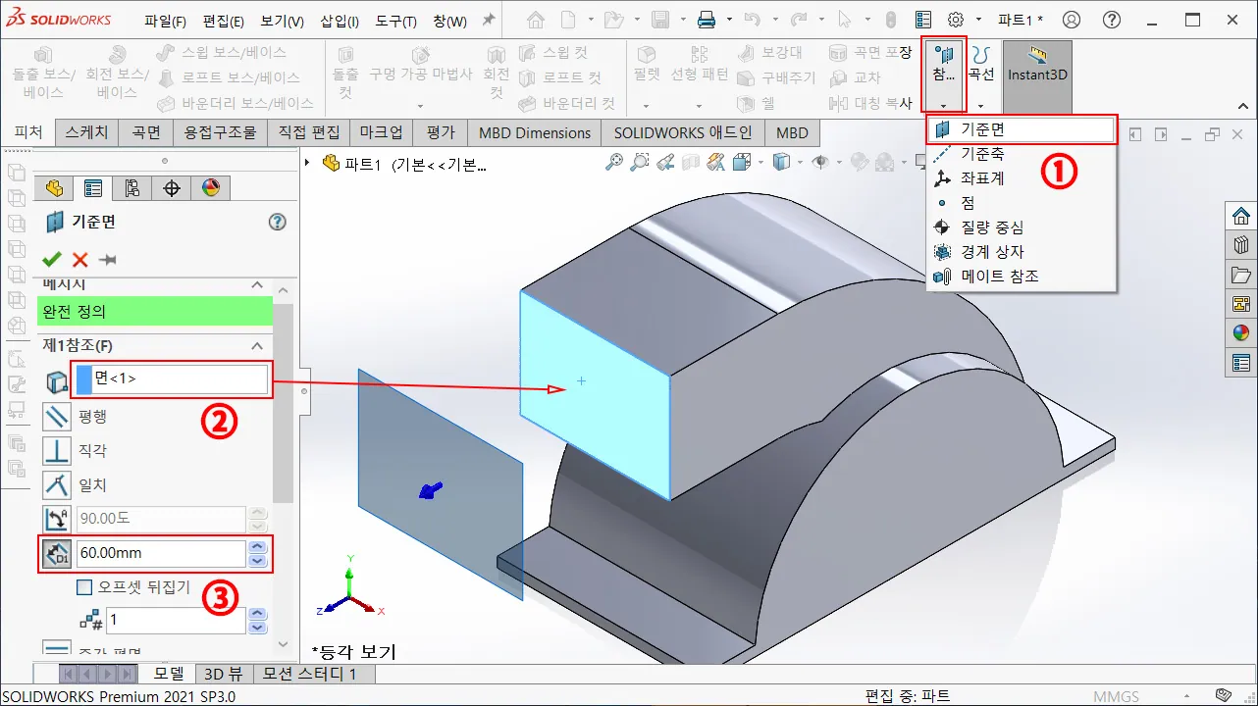Select 점 from the reference geometry menu
This screenshot has width=1258, height=706.
tap(1022, 203)
